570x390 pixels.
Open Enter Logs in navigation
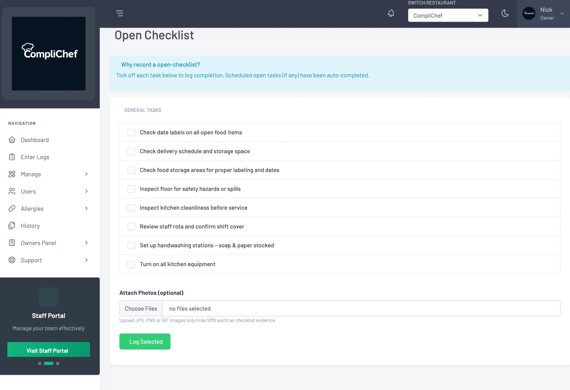(35, 157)
